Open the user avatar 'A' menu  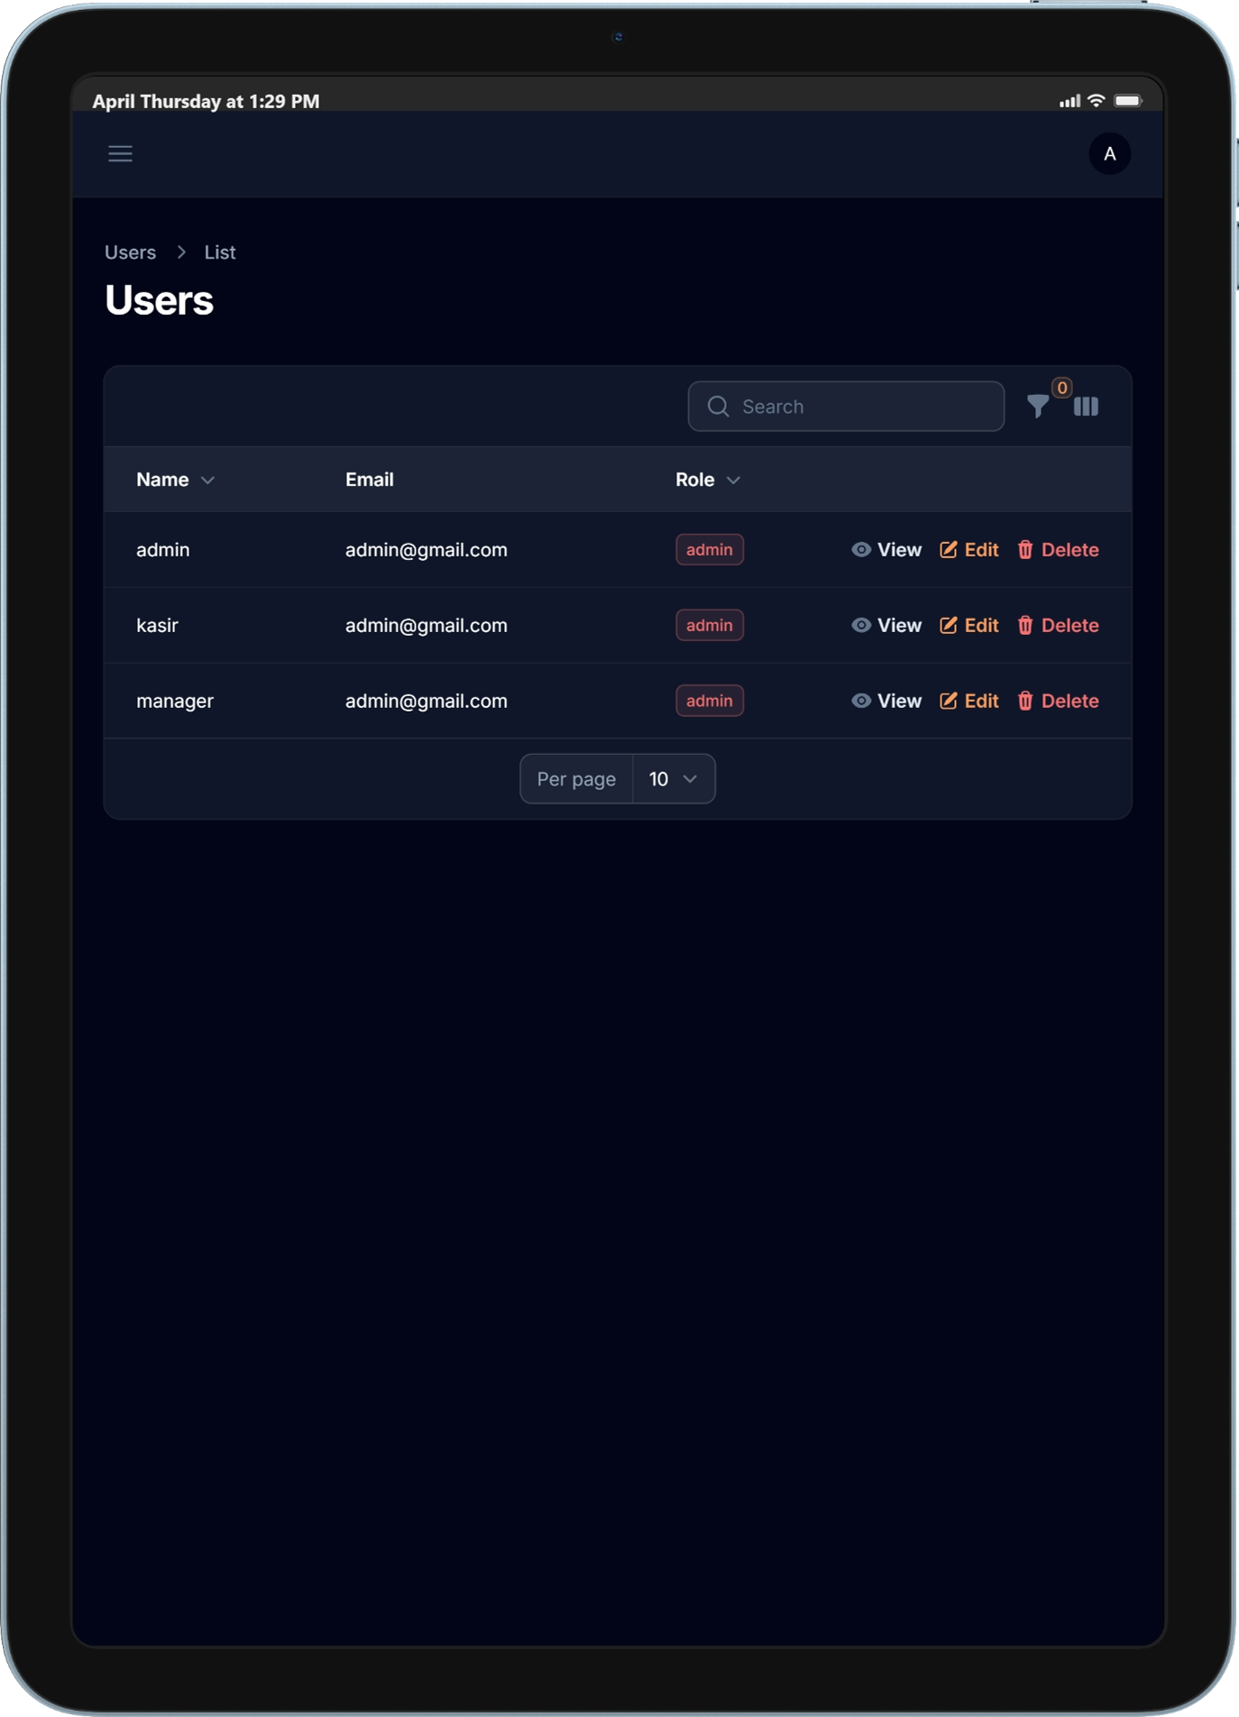pos(1109,154)
